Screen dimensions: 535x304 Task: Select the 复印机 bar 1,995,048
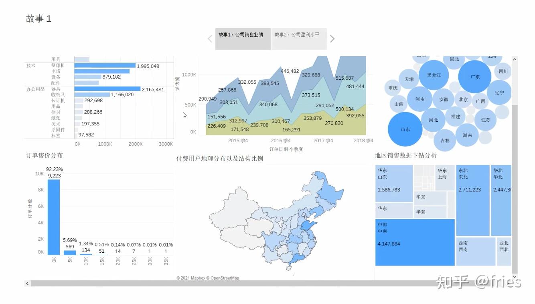click(105, 65)
